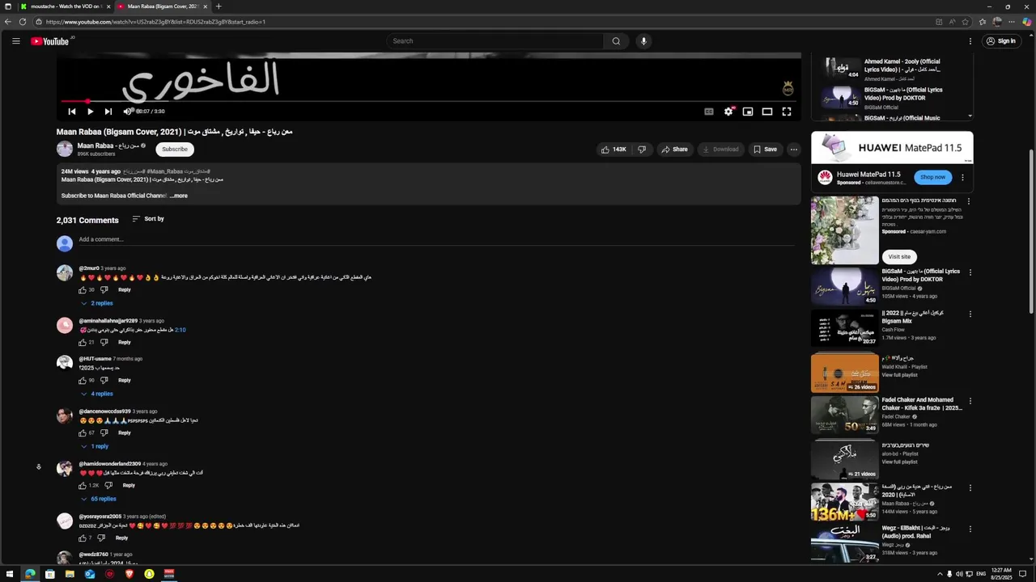Dislike the @HUT-usame comment
Viewport: 1036px width, 582px height.
coord(104,380)
